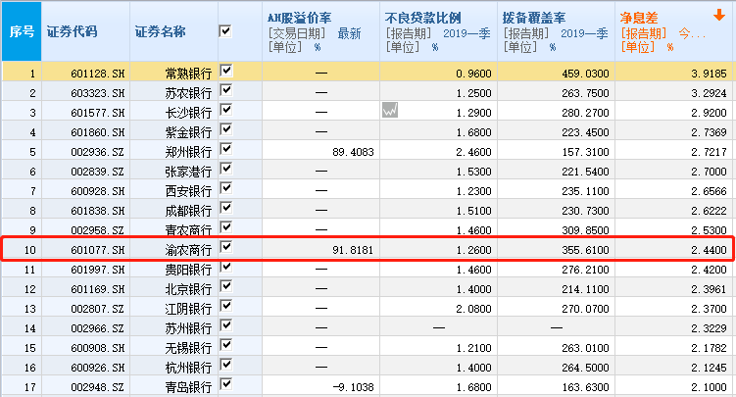The width and height of the screenshot is (736, 397).
Task: Toggle the checkbox for 苏州银行
Action: point(226,325)
